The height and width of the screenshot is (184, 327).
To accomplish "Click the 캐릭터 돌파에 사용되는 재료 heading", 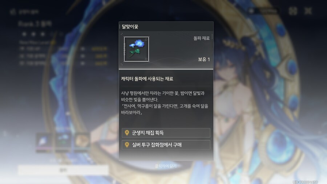I will pyautogui.click(x=147, y=79).
